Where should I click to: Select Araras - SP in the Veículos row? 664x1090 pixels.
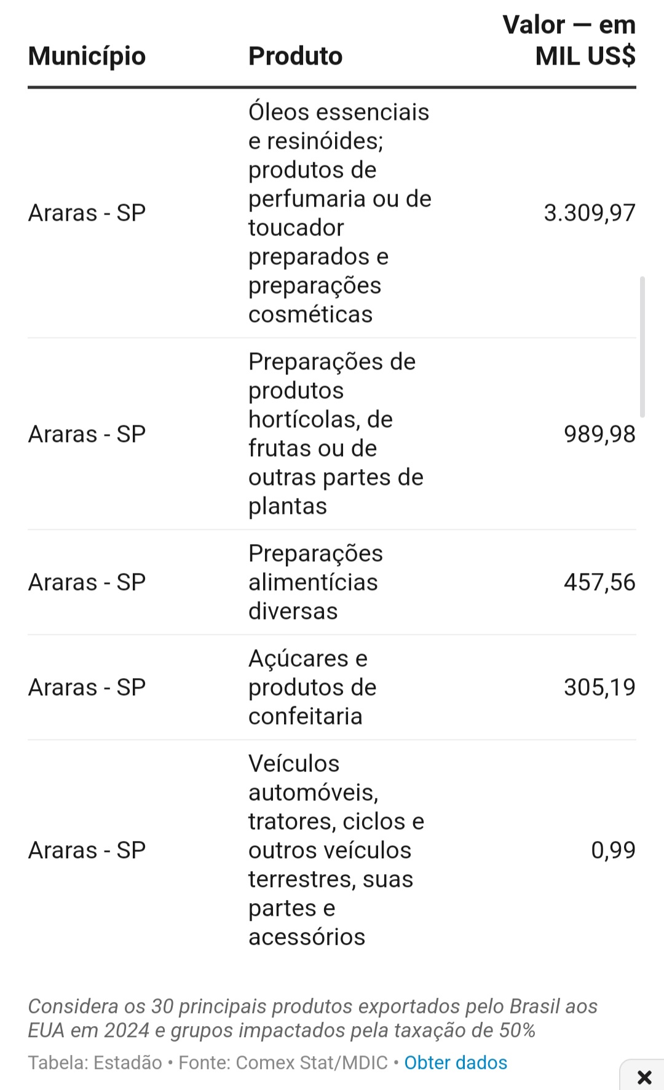click(87, 850)
